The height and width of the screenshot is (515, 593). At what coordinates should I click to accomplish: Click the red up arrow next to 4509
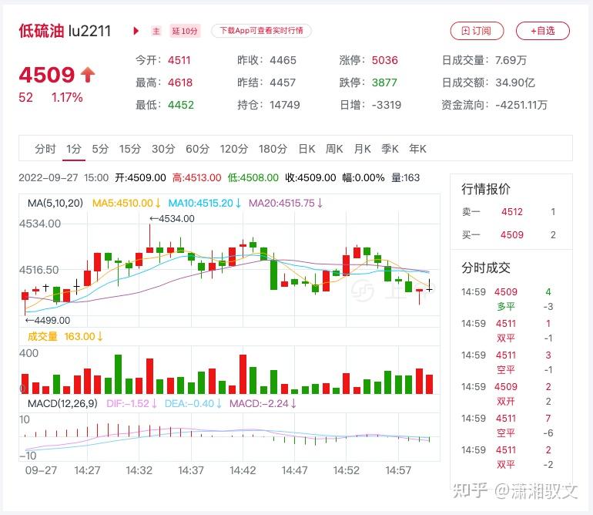tap(88, 75)
